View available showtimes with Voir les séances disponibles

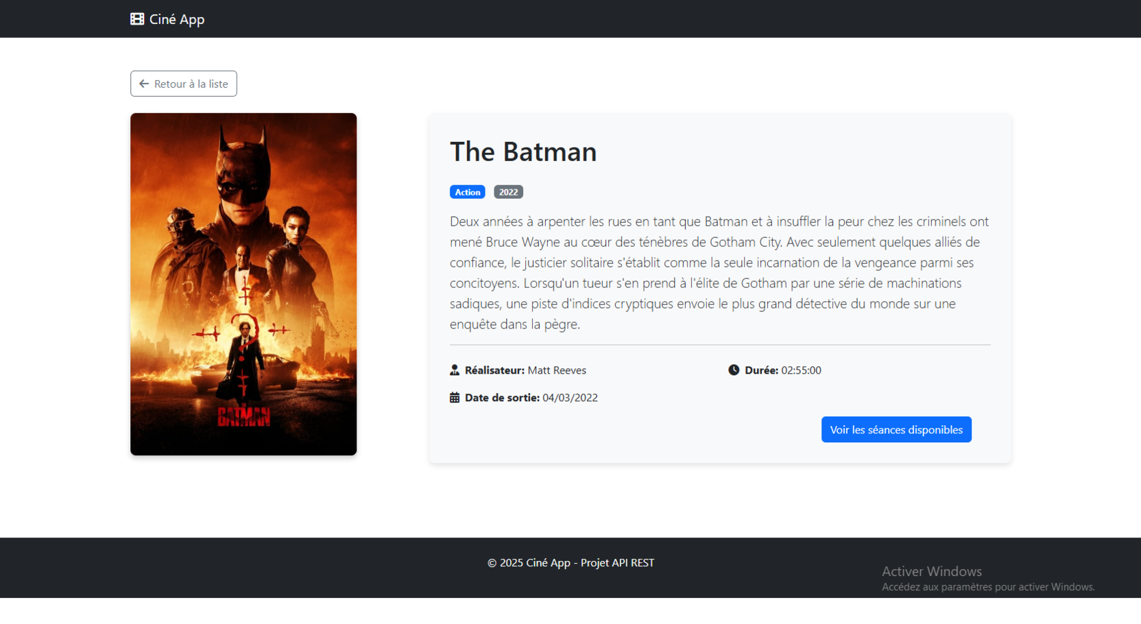tap(896, 429)
